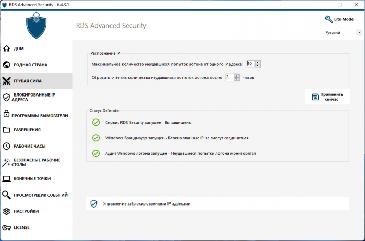
Task: Click the Применить сейчас button
Action: 327,97
